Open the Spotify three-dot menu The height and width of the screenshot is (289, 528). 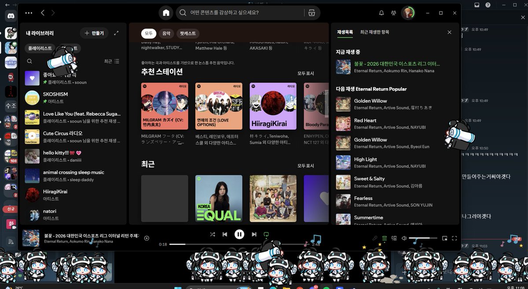coord(29,13)
